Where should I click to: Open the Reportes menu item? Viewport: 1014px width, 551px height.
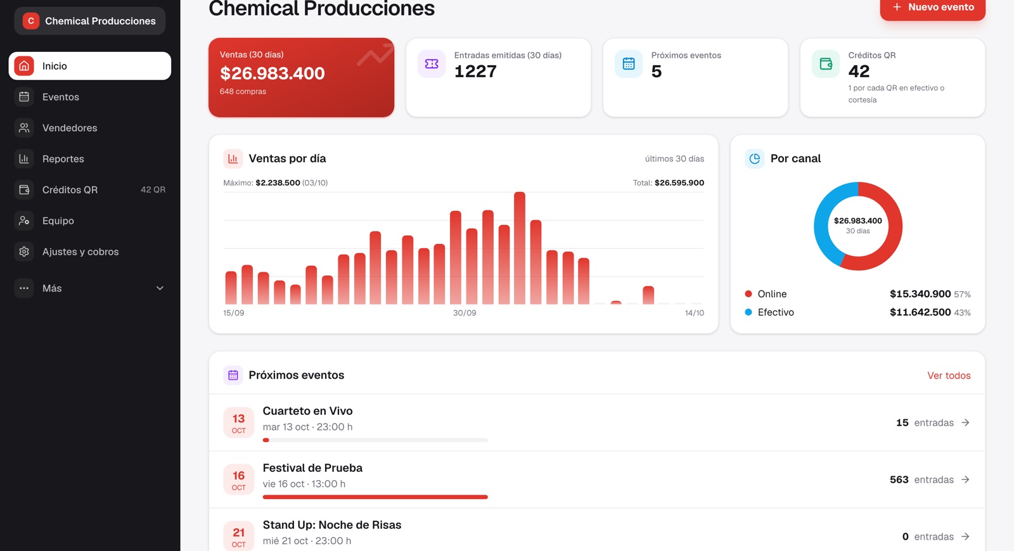coord(90,159)
